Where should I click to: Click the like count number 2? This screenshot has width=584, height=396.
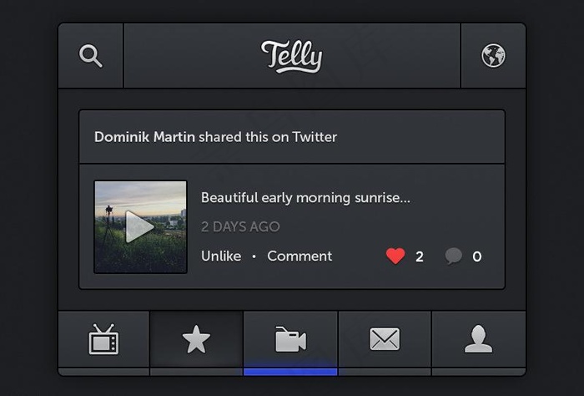tap(420, 256)
